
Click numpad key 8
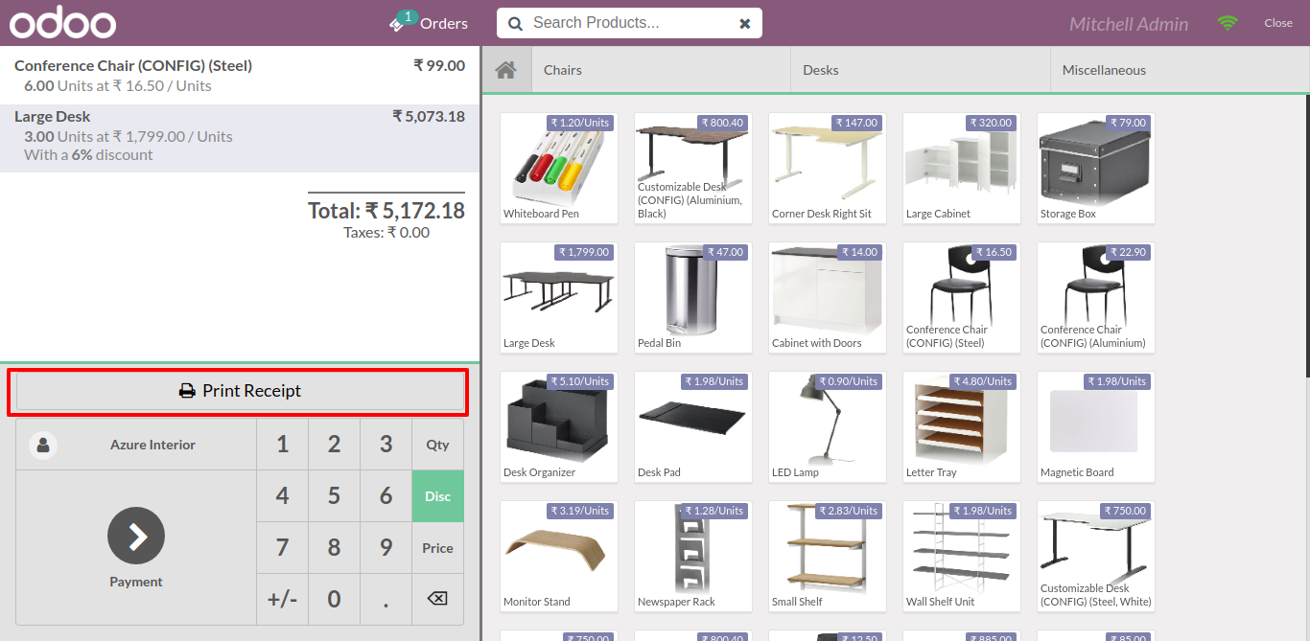[x=334, y=548]
